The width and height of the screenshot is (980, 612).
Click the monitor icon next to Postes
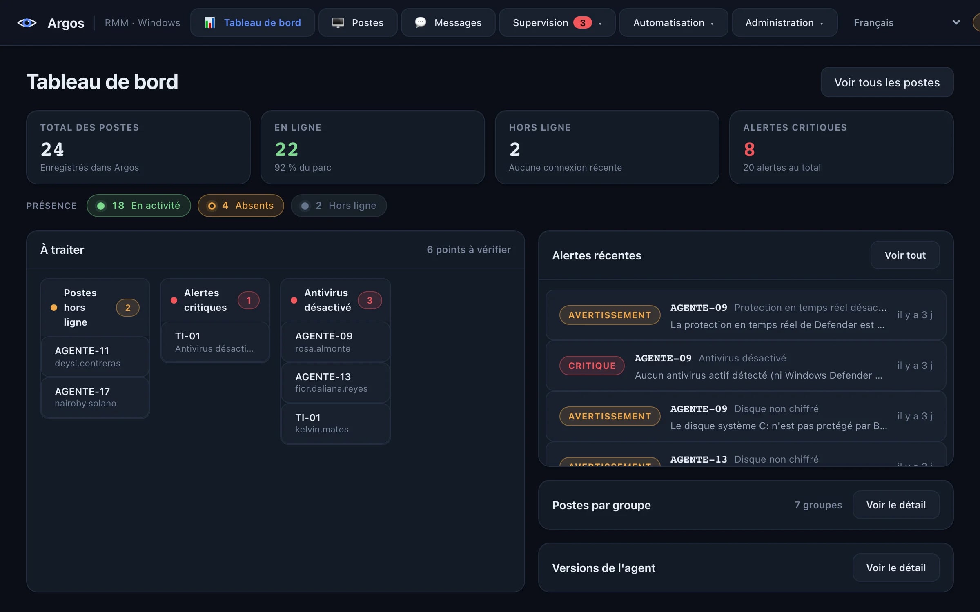338,23
